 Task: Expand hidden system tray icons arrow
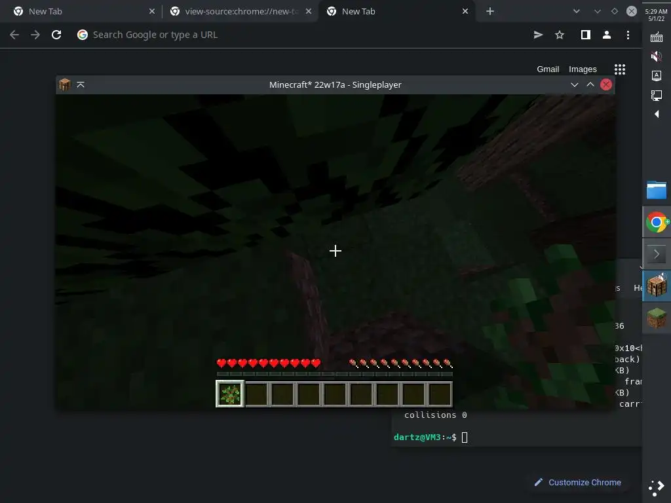[x=657, y=114]
